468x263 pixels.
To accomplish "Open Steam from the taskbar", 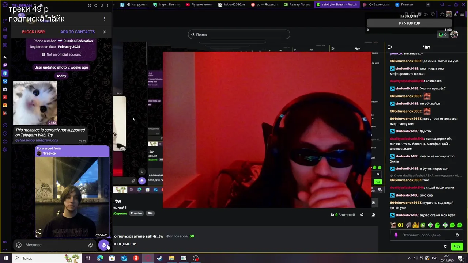I will (x=160, y=258).
